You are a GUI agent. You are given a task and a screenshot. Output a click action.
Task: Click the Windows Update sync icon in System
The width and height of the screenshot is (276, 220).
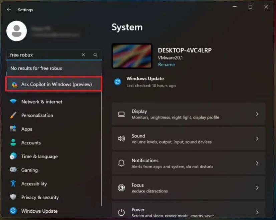click(118, 82)
